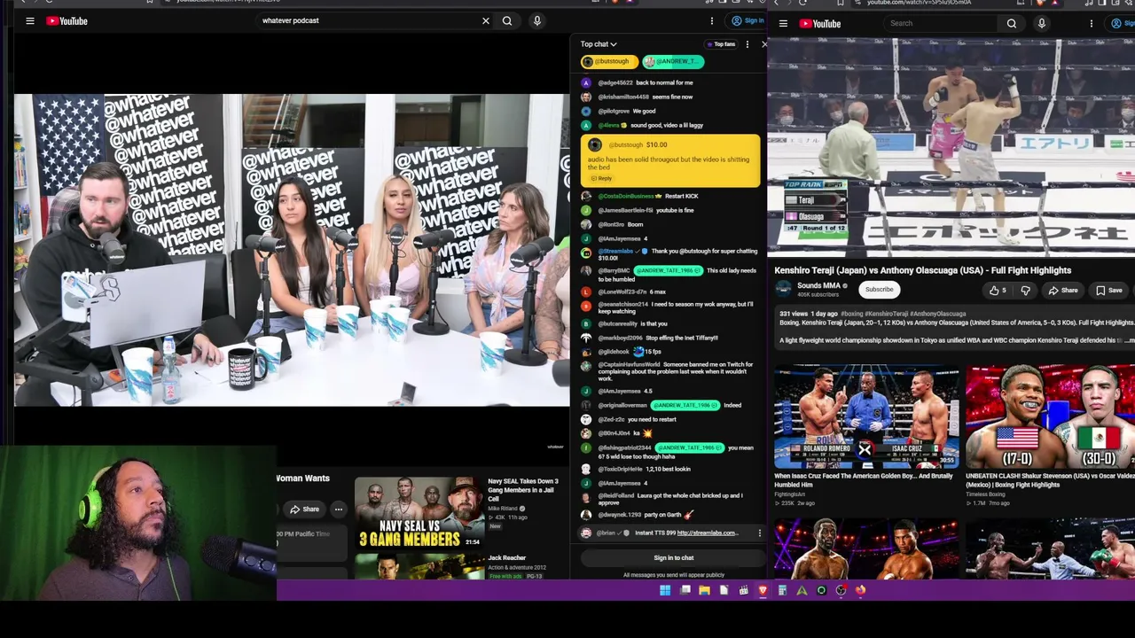Select @butstough pinned super chat chip
This screenshot has height=638, width=1135.
click(x=609, y=62)
